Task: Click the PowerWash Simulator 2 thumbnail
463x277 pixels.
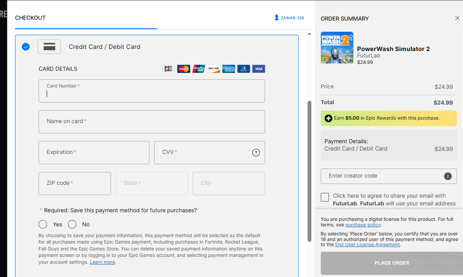Action: click(x=337, y=48)
